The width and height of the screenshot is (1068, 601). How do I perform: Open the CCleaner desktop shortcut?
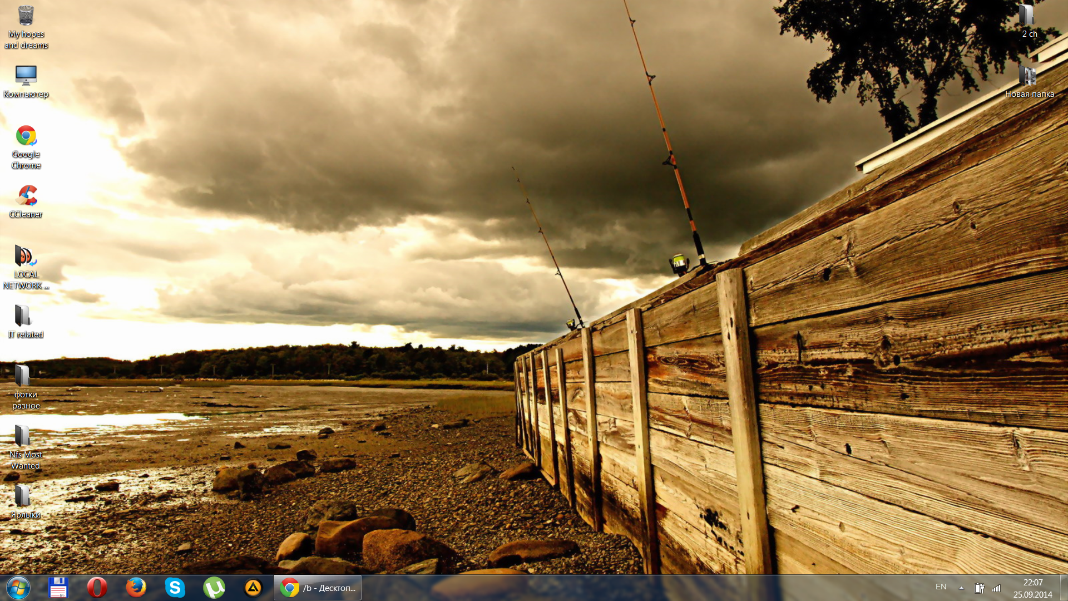26,196
